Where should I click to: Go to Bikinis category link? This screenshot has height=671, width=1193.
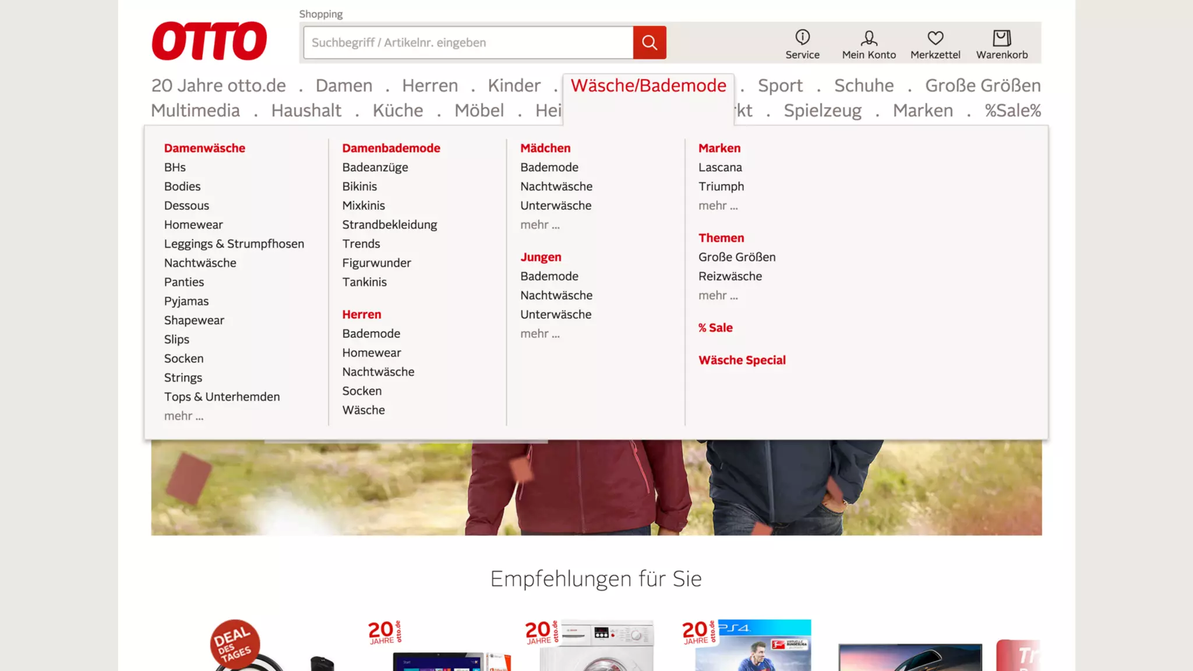(x=359, y=186)
